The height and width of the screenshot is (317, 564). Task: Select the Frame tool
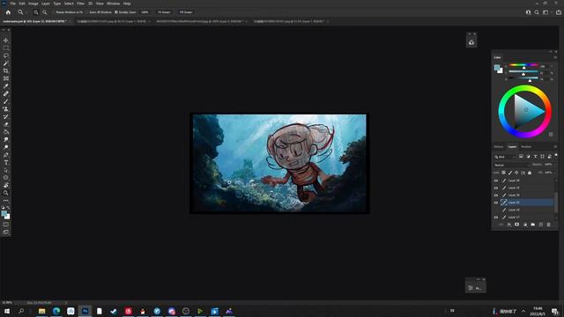(6, 78)
